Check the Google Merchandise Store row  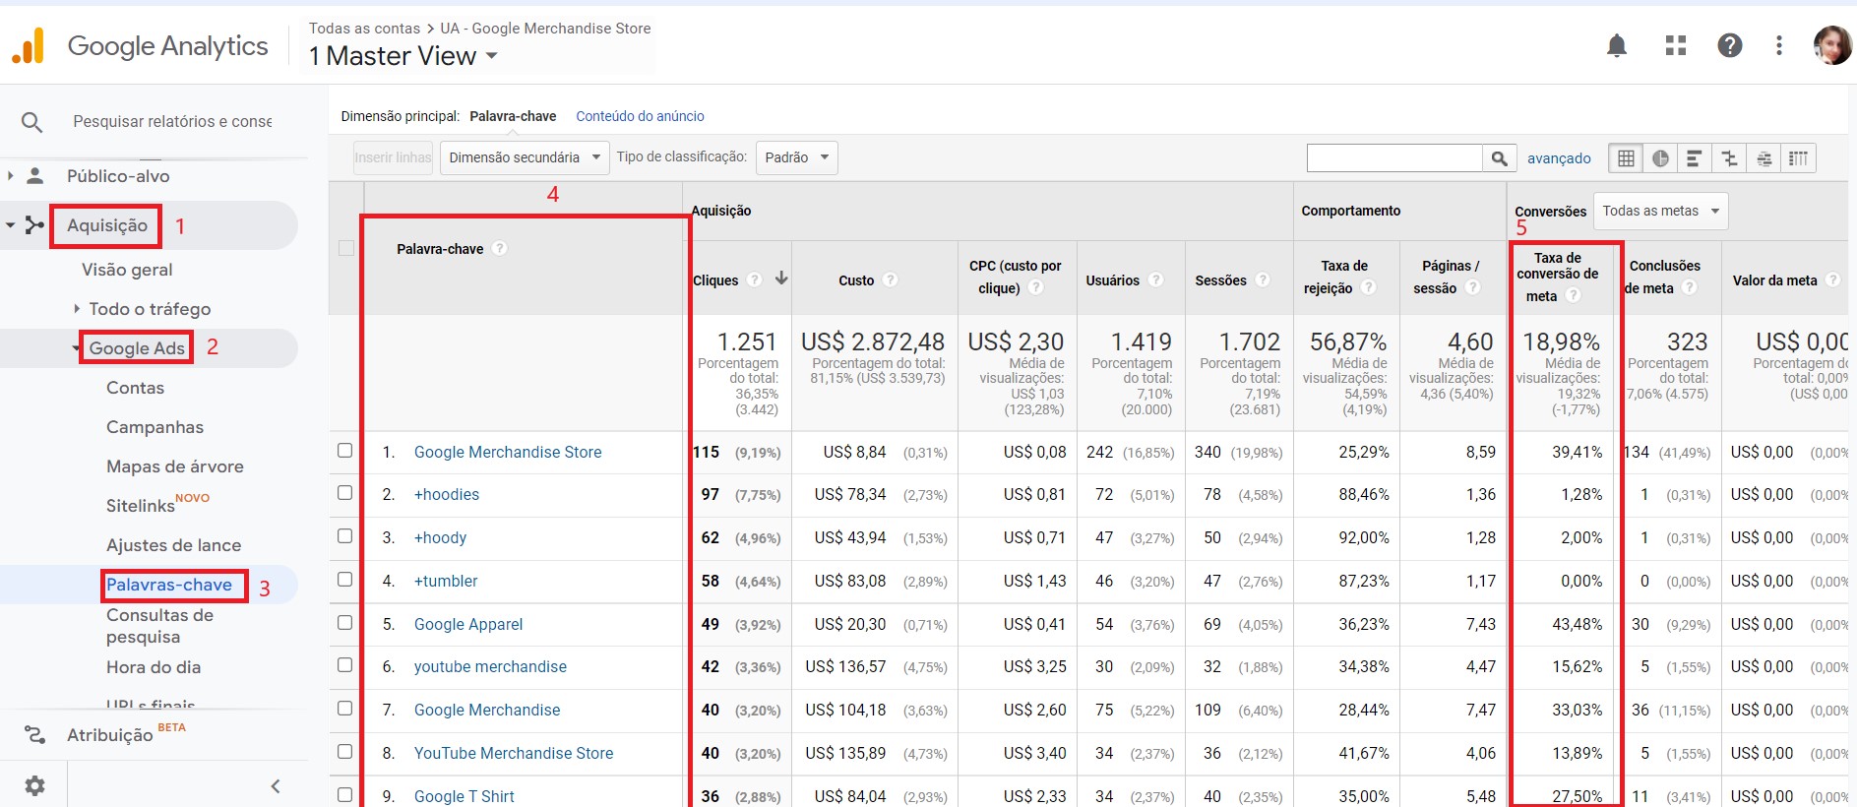click(344, 450)
